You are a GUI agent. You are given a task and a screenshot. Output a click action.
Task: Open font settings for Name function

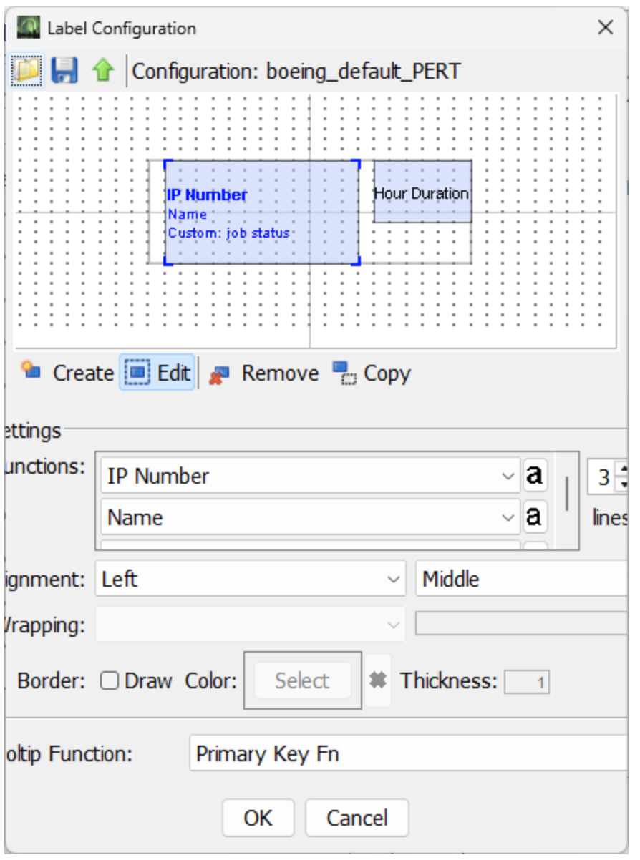coord(534,517)
